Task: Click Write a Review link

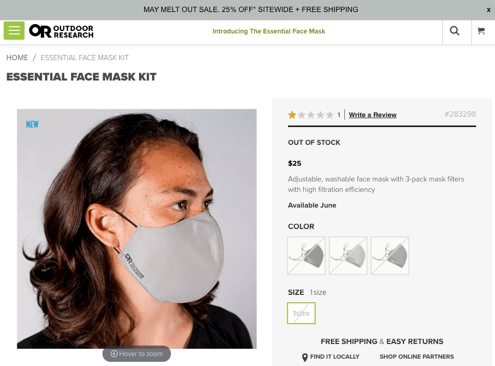Action: (373, 115)
